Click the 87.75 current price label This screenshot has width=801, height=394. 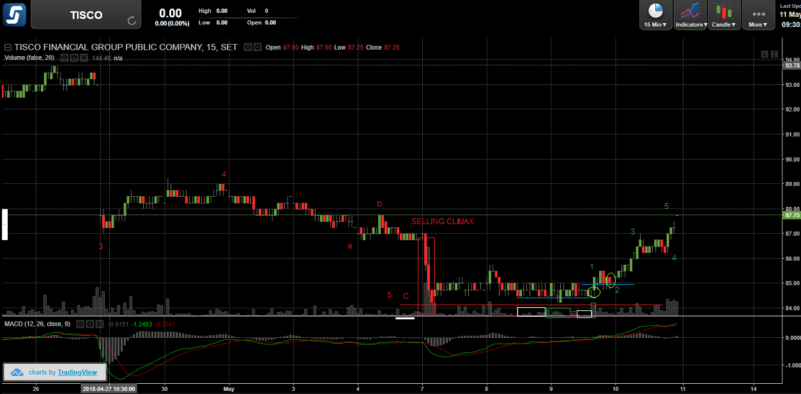pos(792,215)
